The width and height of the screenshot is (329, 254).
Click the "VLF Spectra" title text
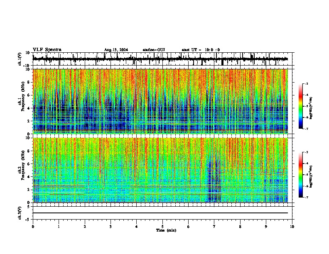pos(47,50)
